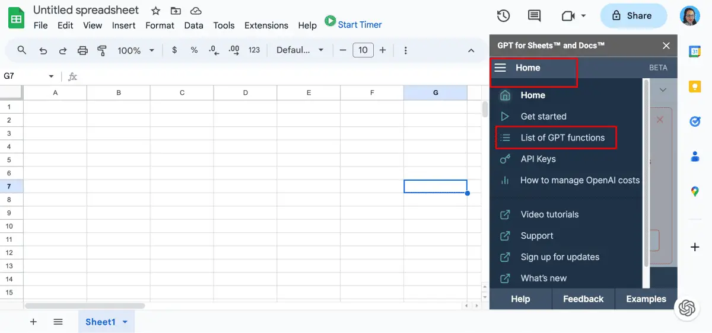712x333 pixels.
Task: Open the View menu
Action: [93, 25]
